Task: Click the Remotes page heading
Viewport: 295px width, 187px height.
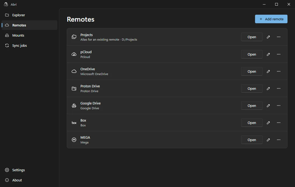Action: click(x=80, y=19)
